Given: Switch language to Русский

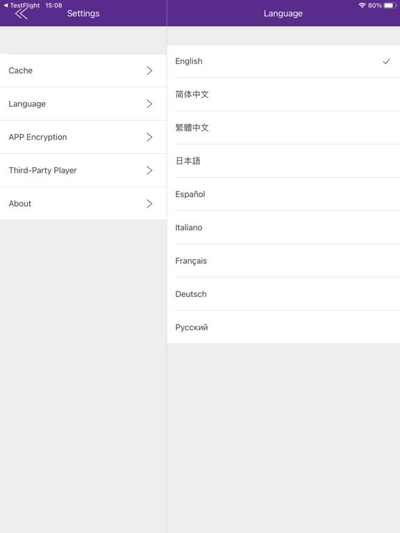Looking at the screenshot, I should [283, 328].
